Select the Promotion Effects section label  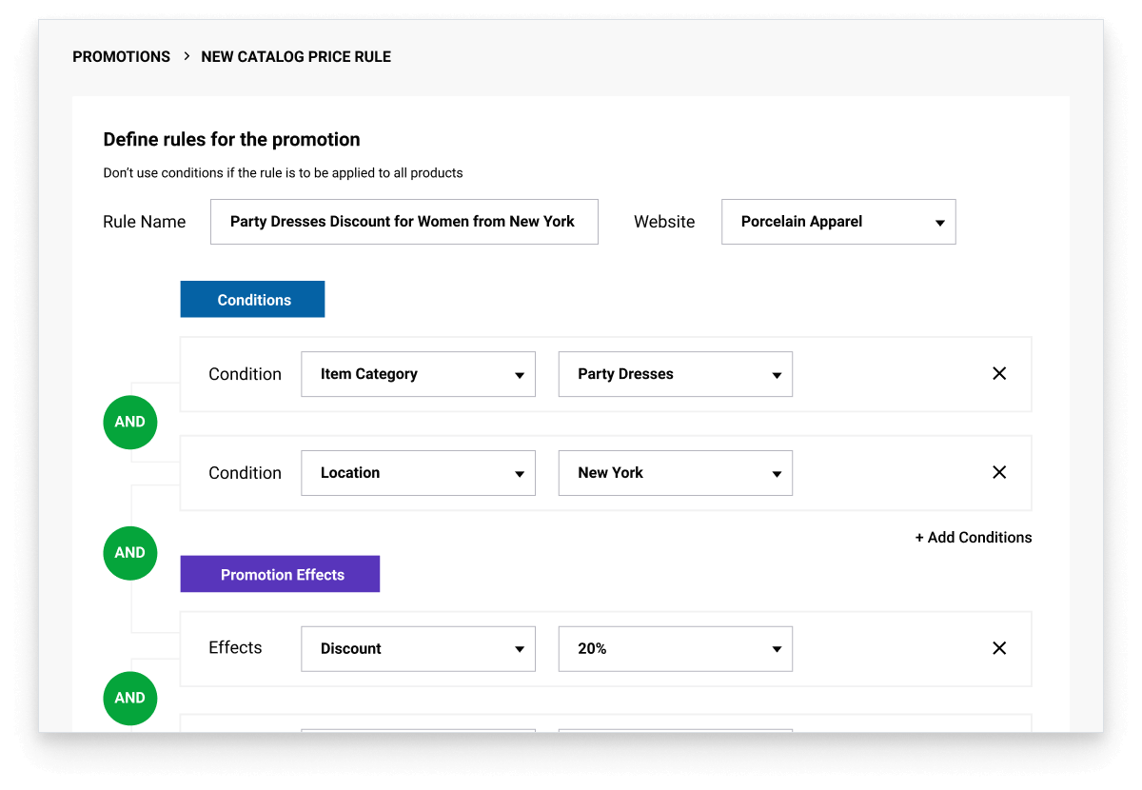[x=281, y=575]
